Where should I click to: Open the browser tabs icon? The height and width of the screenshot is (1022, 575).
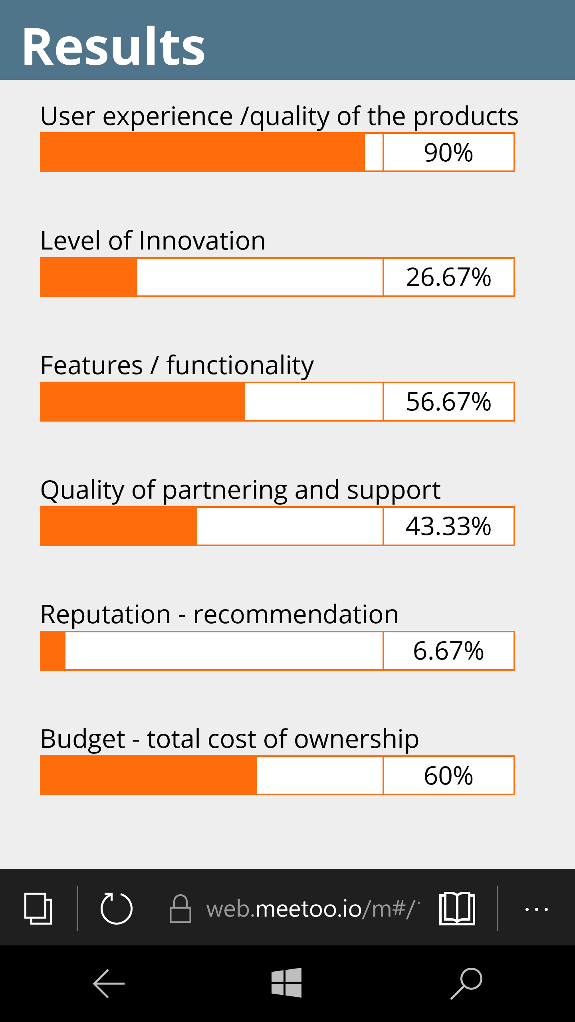(x=38, y=909)
